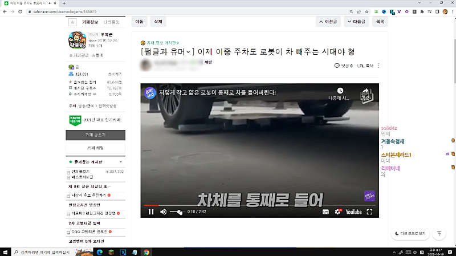Toggle dark mode with 다크 모드로 보기

click(x=410, y=233)
